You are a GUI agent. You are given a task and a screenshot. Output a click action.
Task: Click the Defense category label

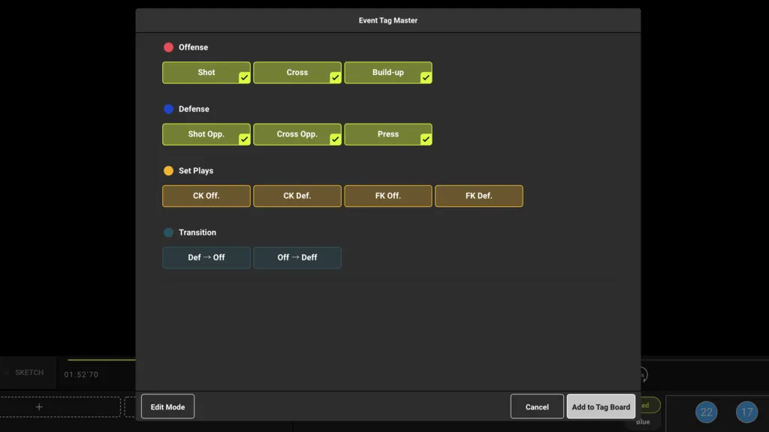(194, 109)
